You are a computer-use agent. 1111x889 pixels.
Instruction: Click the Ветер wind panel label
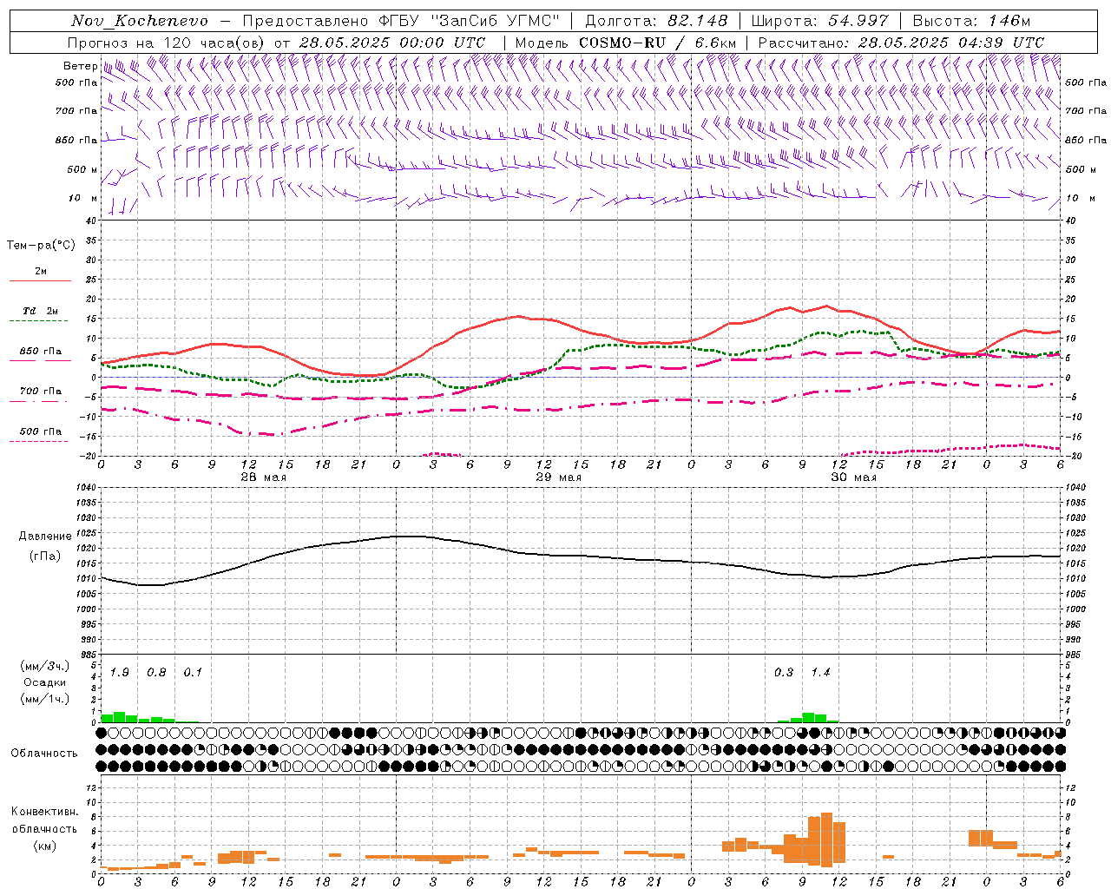point(80,66)
